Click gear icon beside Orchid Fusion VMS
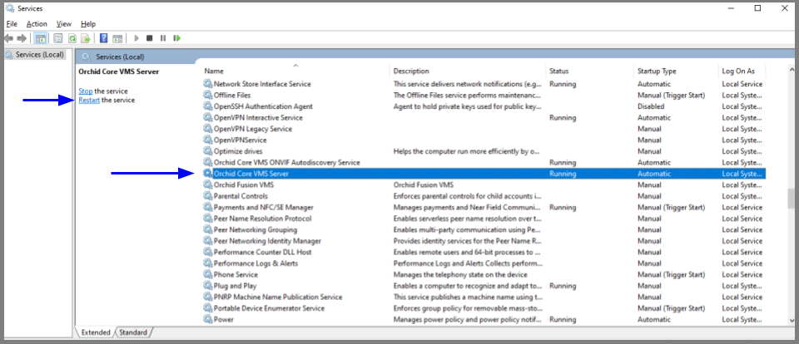This screenshot has height=344, width=799. click(x=207, y=184)
